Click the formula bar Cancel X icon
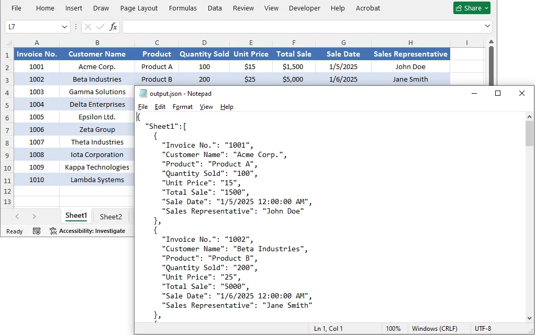This screenshot has width=535, height=335. click(88, 27)
